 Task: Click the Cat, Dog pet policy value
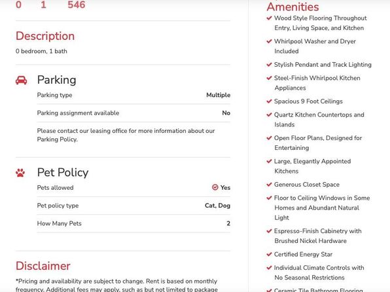[x=217, y=206]
